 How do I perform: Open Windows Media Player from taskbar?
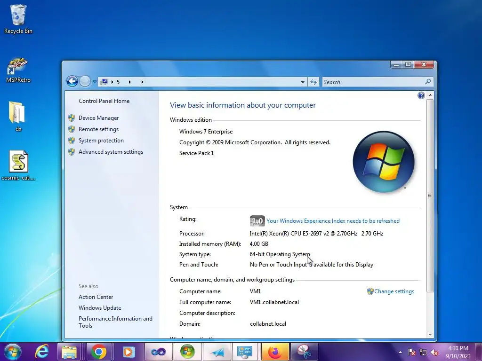[129, 352]
